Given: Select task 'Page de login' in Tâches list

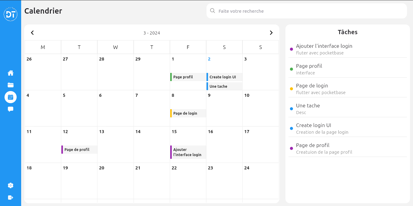Looking at the screenshot, I should tap(348, 89).
